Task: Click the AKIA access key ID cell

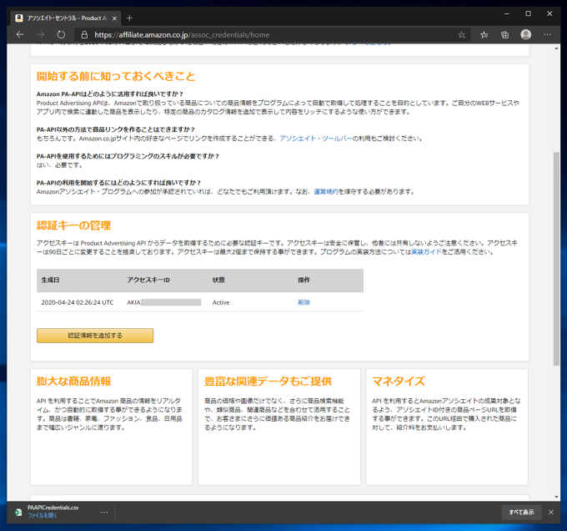Action: coord(163,302)
